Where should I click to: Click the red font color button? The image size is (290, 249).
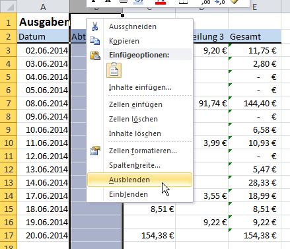coord(161,2)
